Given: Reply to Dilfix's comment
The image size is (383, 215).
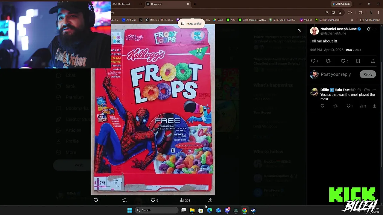Looking at the screenshot, I should [322, 106].
